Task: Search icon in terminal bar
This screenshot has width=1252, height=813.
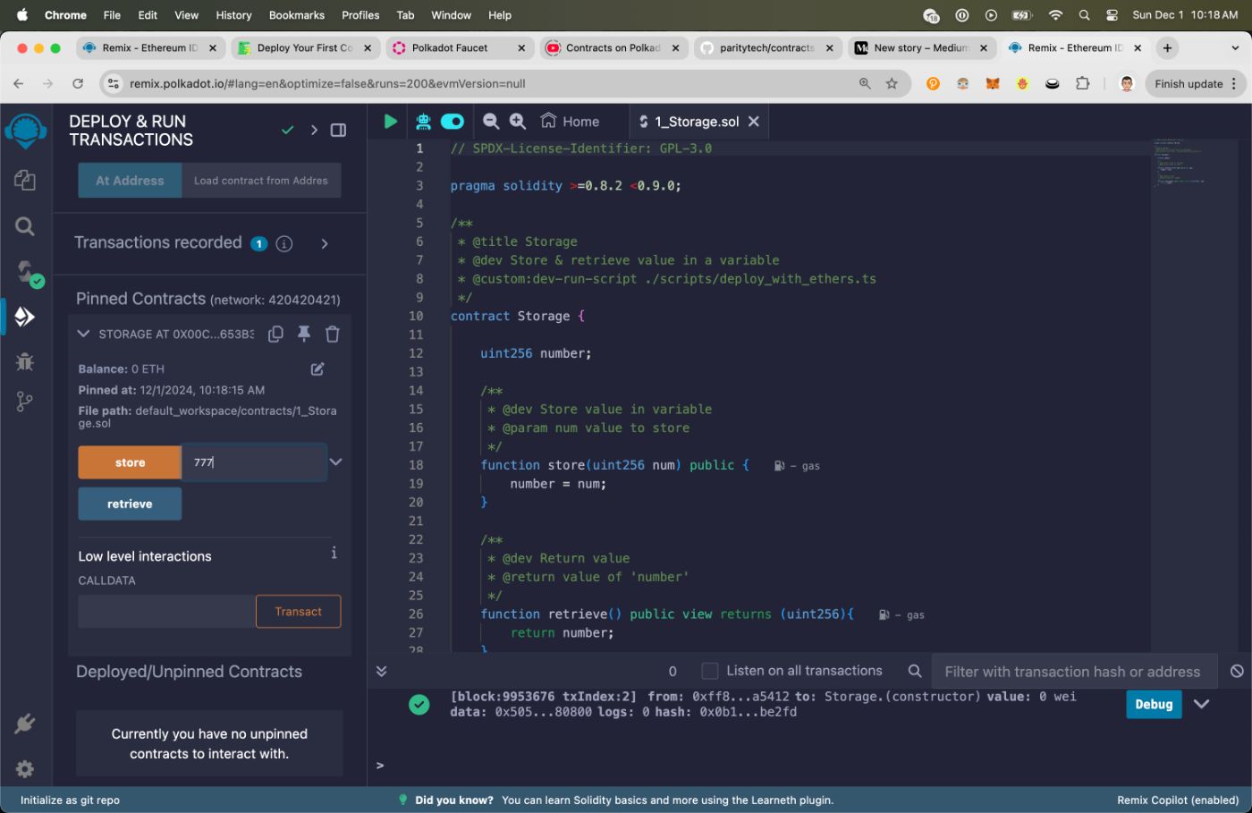Action: click(x=915, y=671)
